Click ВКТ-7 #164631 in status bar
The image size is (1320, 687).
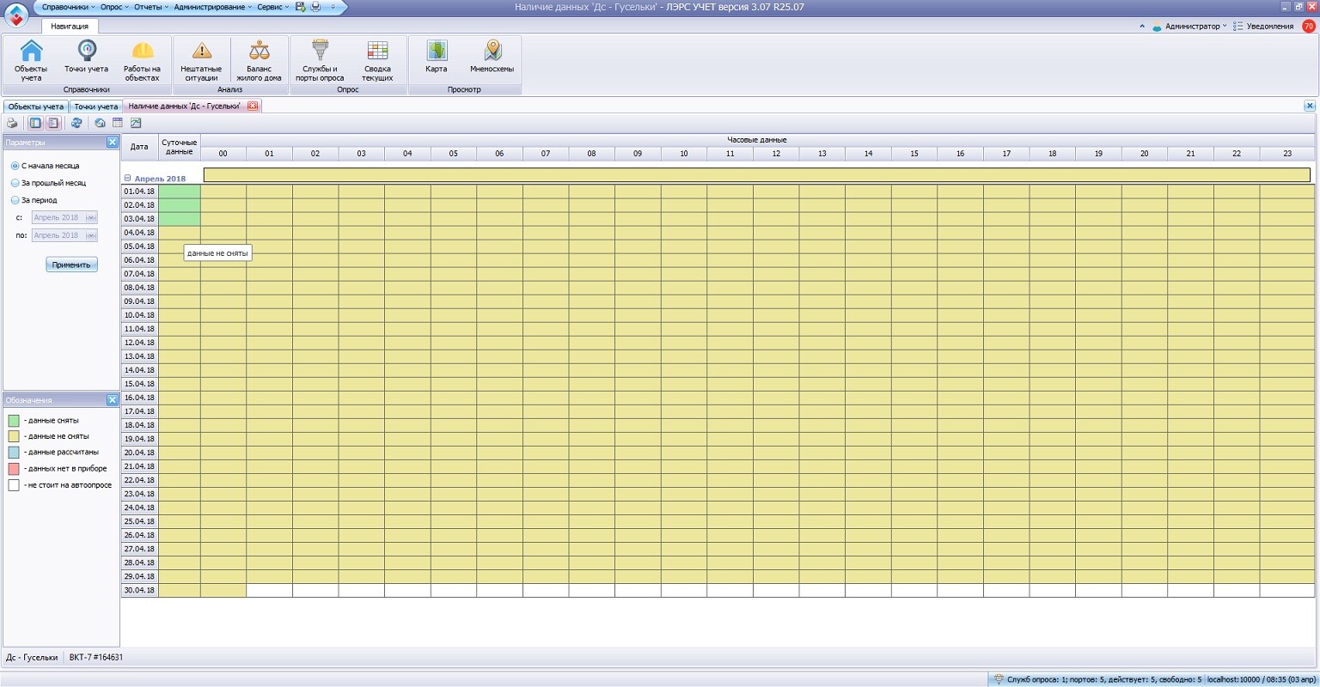pos(96,657)
